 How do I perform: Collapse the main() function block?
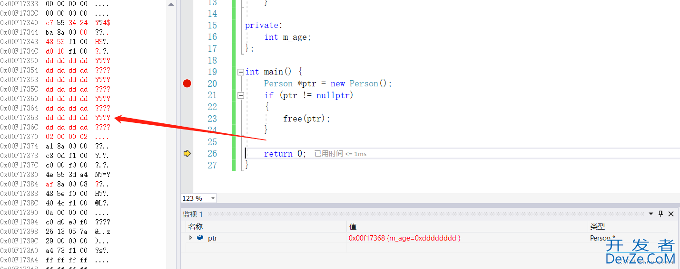click(241, 72)
